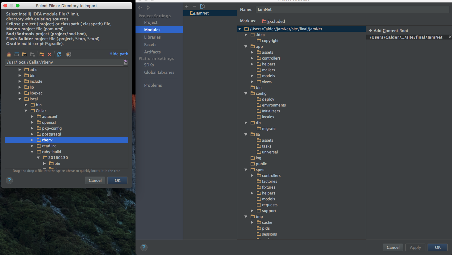Copy the module with copy icon
452x255 pixels.
pos(202,6)
